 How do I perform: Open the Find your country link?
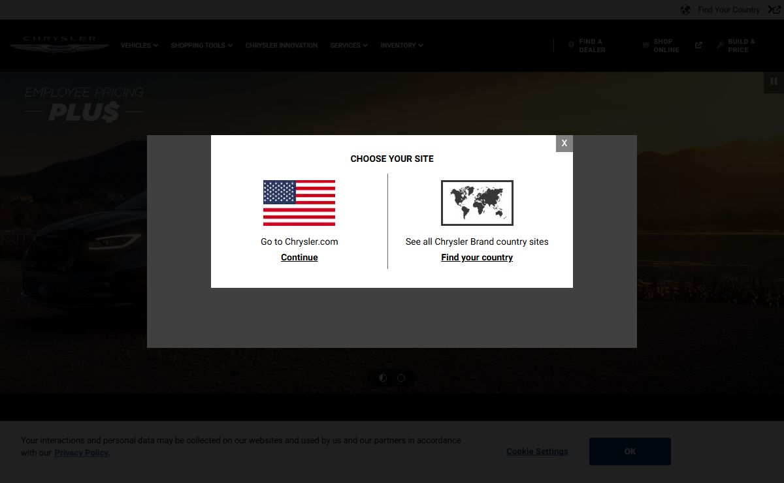[x=477, y=257]
